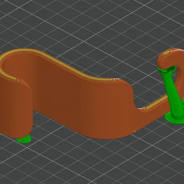Click the small green support pad under left cylinder

pos(24,139)
